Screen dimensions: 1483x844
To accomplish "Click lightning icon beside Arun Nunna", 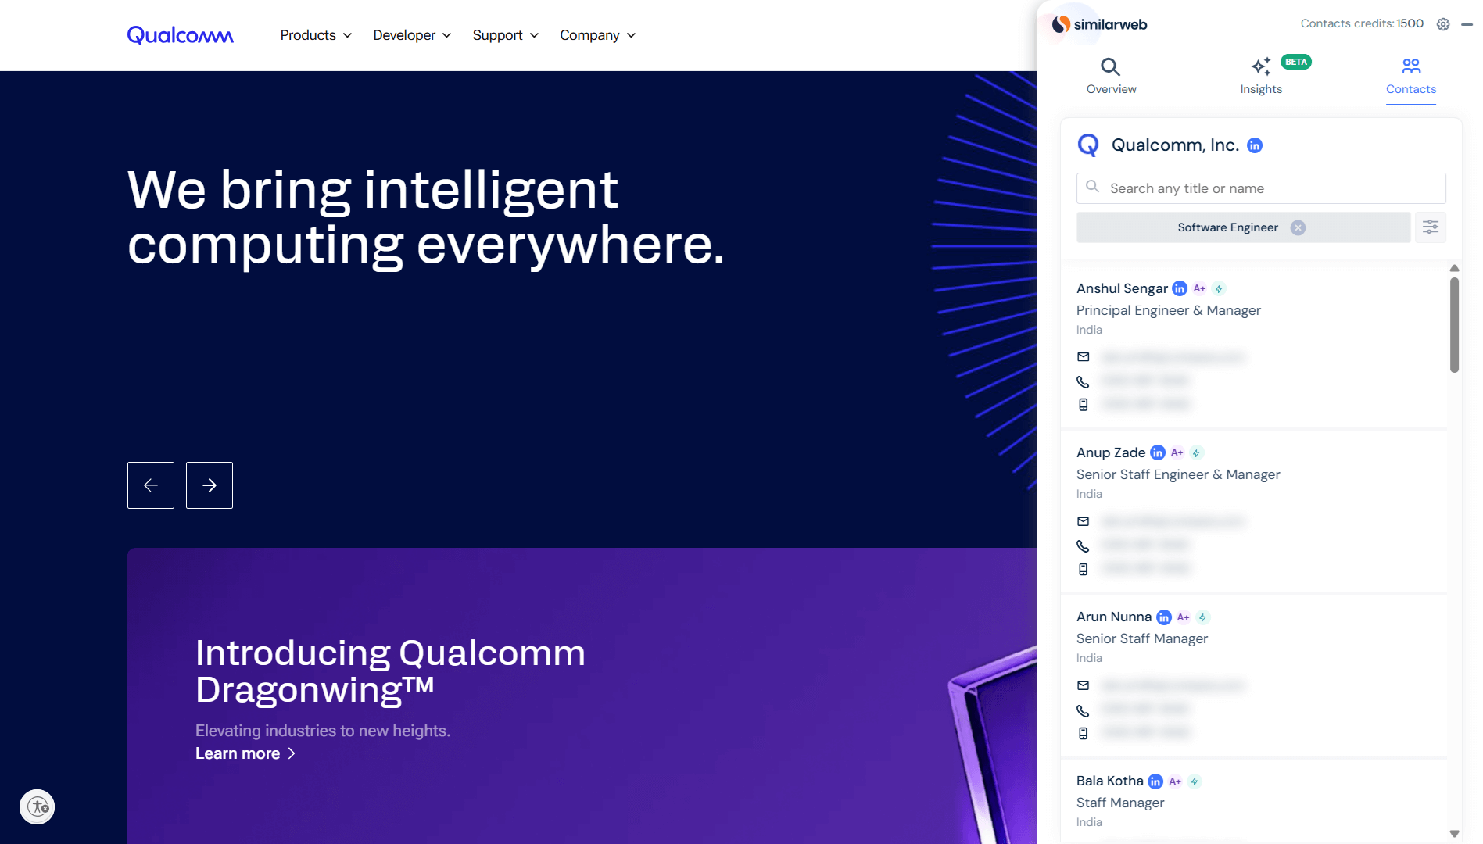I will [1203, 617].
